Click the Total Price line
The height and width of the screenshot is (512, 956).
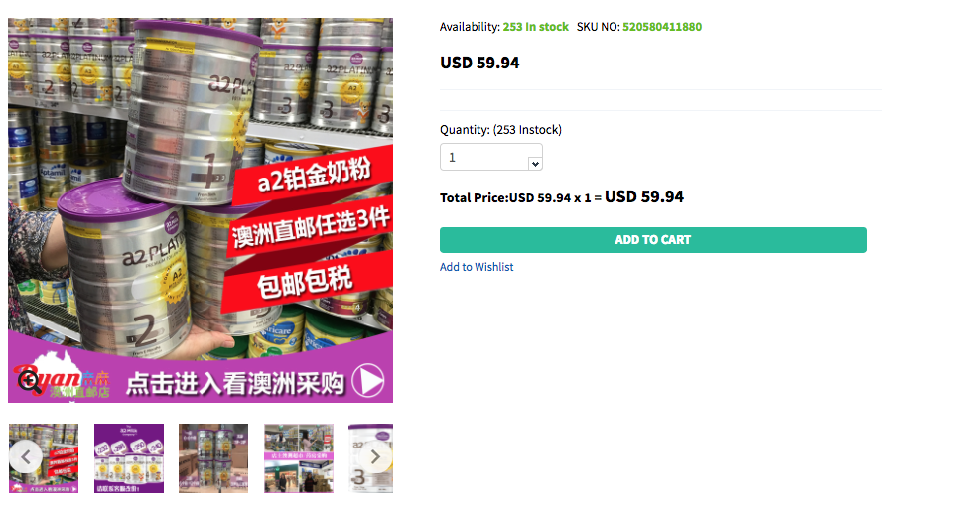click(562, 196)
